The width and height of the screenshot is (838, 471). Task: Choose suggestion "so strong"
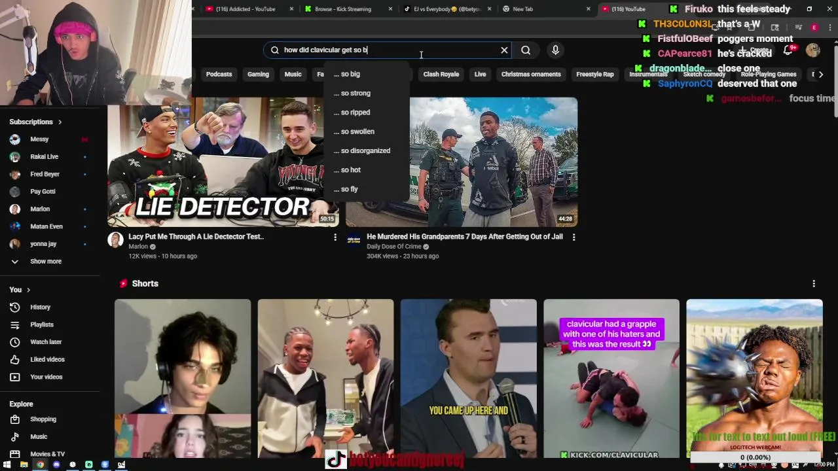pyautogui.click(x=352, y=93)
